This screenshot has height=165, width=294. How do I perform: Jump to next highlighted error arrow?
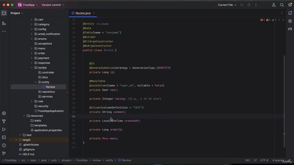click(283, 20)
